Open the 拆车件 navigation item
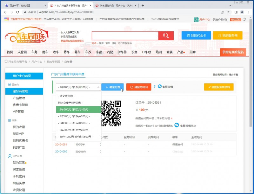This screenshot has height=194, width=254. (x=122, y=52)
